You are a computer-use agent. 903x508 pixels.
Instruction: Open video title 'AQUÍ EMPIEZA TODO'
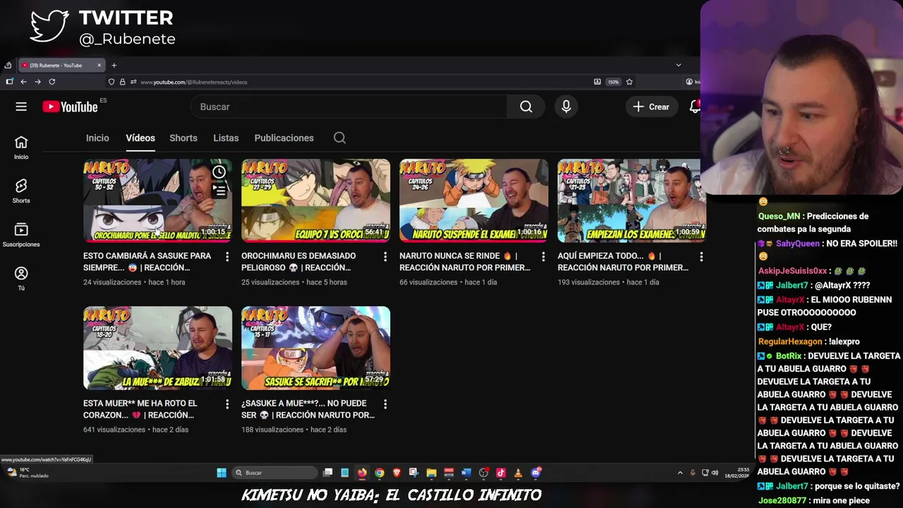coord(623,262)
